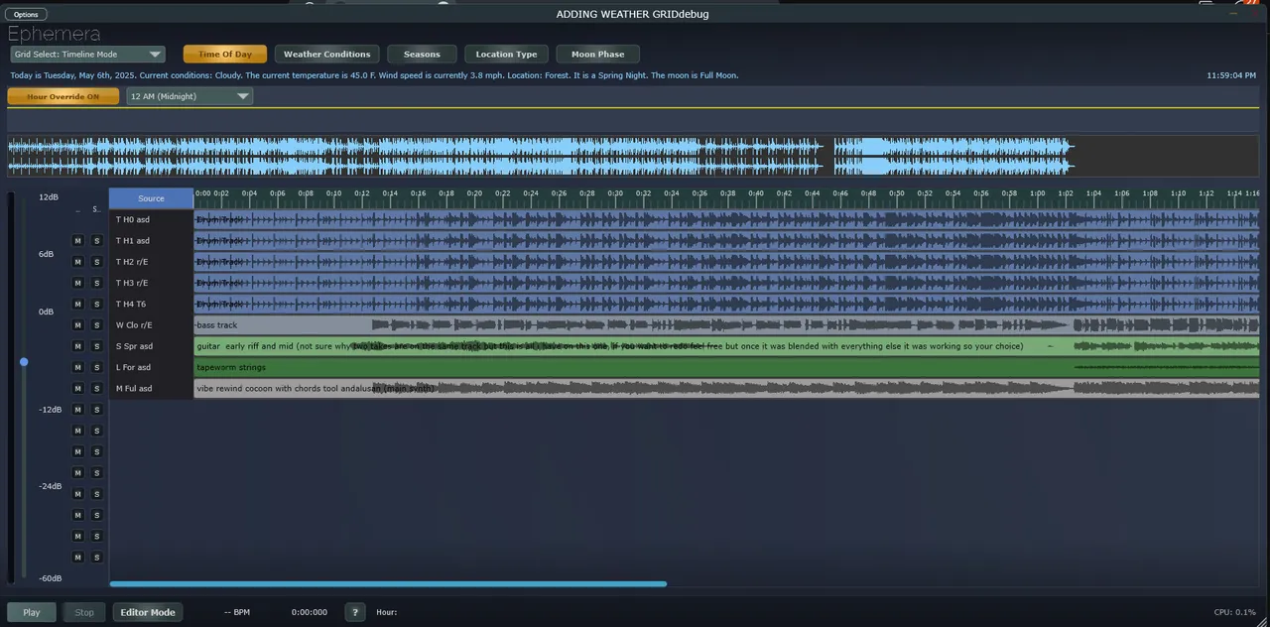Open the Options menu
This screenshot has width=1270, height=627.
(x=26, y=15)
